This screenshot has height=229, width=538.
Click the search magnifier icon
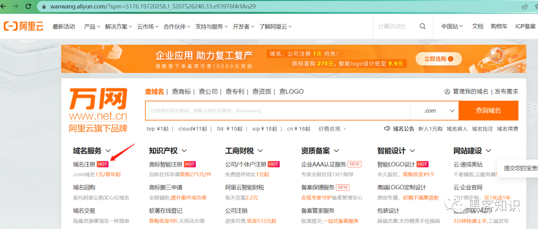423,26
